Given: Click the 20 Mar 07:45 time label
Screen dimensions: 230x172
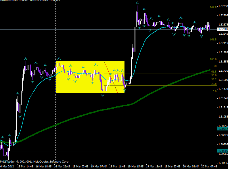Looking at the screenshot, I should (209, 167).
